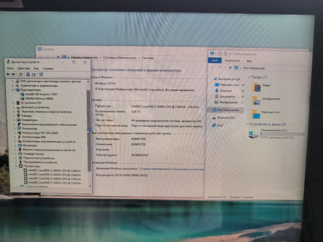Click Система и безопасность breadcrumb
323x242 pixels.
(x=119, y=58)
